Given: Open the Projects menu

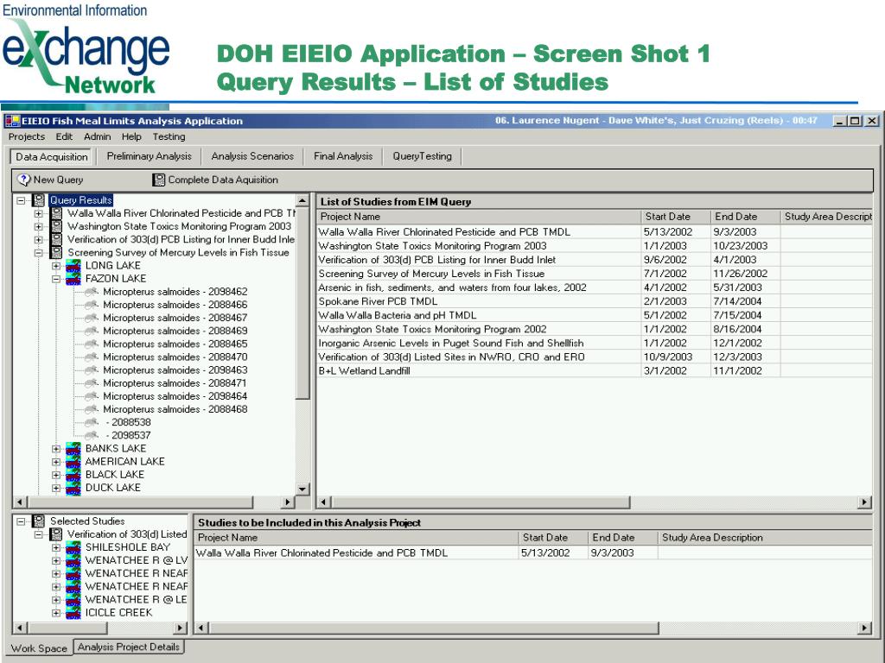Looking at the screenshot, I should 27,136.
